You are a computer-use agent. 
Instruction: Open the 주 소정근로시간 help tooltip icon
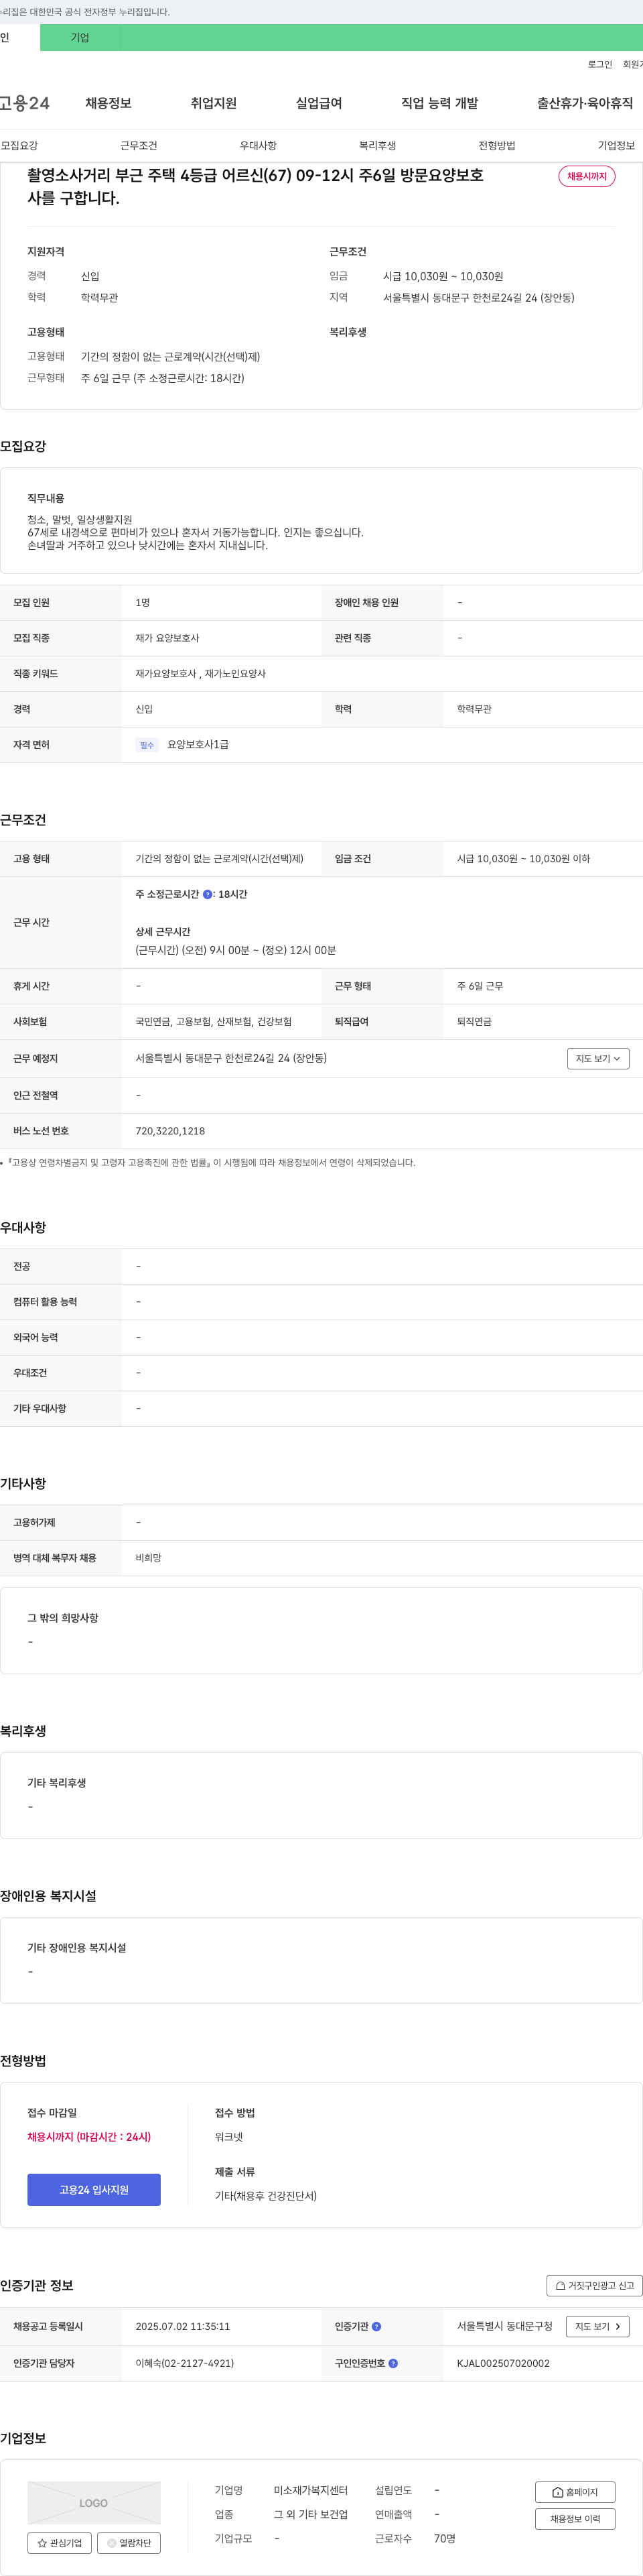(x=208, y=894)
